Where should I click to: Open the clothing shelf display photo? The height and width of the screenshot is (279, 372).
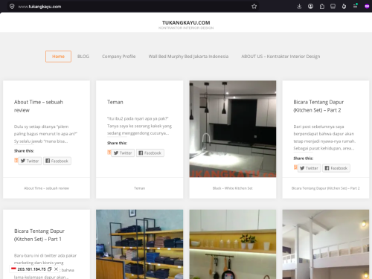pos(140,244)
